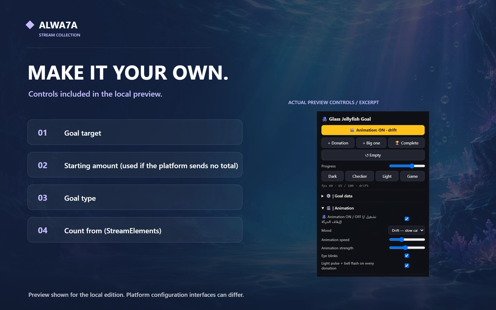This screenshot has height=310, width=496.
Task: Select the Checker background option
Action: coord(359,176)
